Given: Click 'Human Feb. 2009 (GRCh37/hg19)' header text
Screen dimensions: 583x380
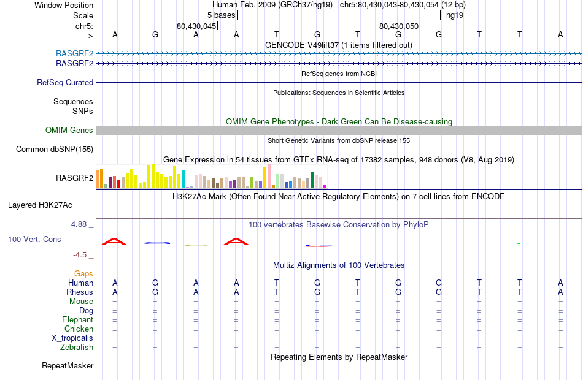Looking at the screenshot, I should (272, 5).
